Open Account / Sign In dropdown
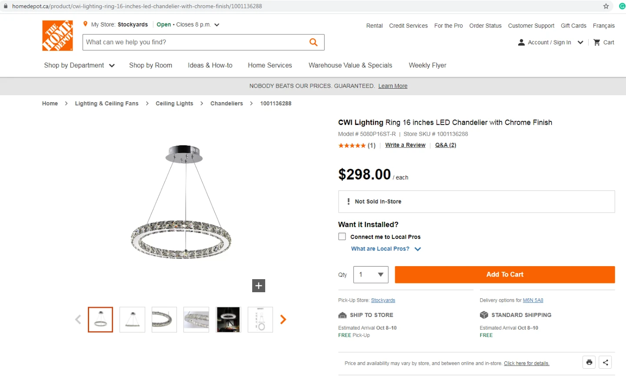This screenshot has width=626, height=387. pos(550,42)
